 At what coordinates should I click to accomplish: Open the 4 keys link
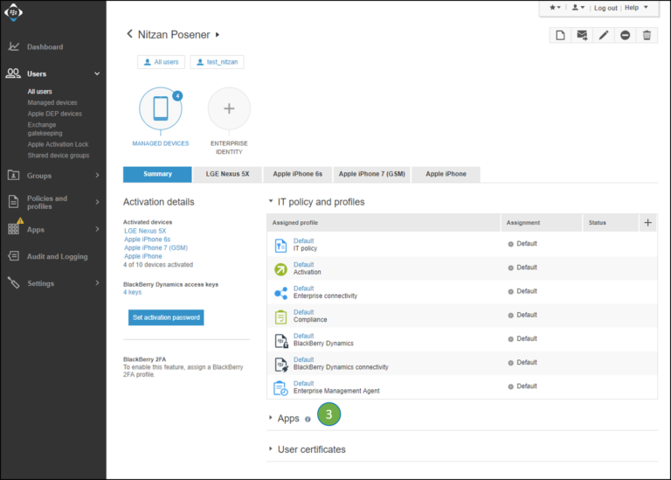point(133,293)
